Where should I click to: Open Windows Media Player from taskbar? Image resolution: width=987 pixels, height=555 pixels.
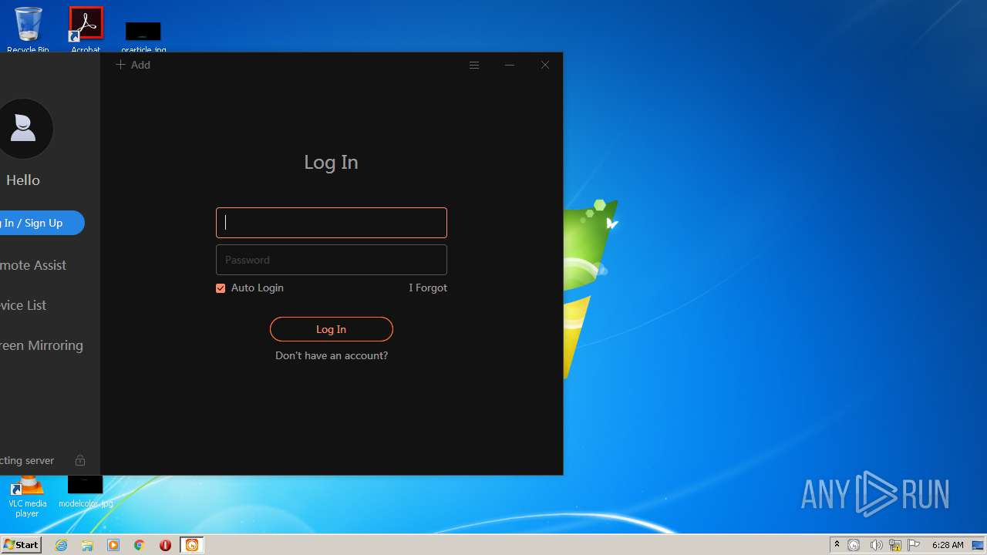coord(113,545)
